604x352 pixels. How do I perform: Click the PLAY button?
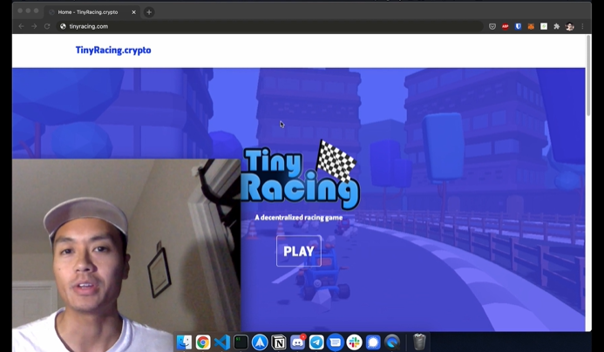tap(299, 251)
